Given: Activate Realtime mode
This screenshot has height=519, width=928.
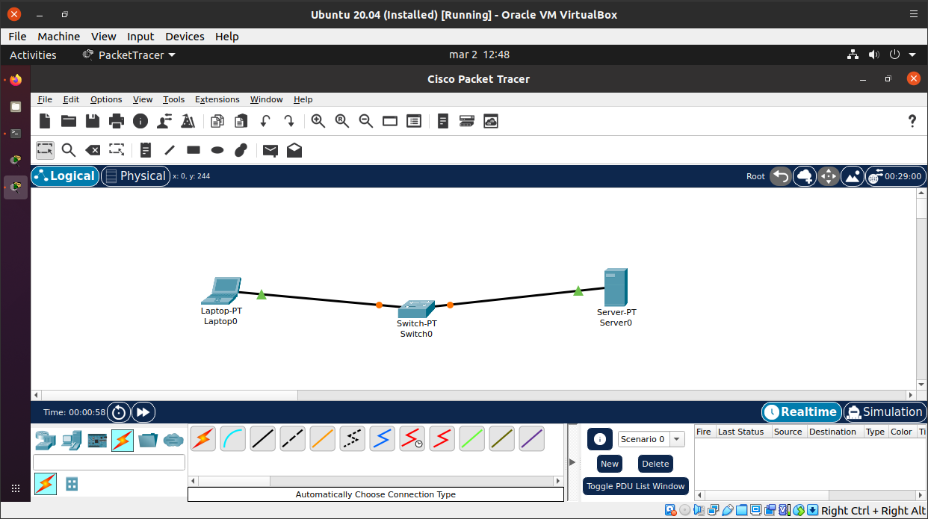Looking at the screenshot, I should (800, 412).
